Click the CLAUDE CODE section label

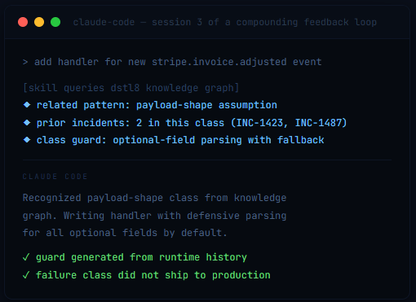(x=55, y=177)
